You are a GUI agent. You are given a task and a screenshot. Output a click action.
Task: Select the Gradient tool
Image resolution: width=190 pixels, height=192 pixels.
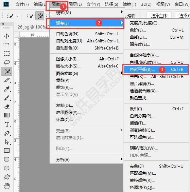point(7,115)
